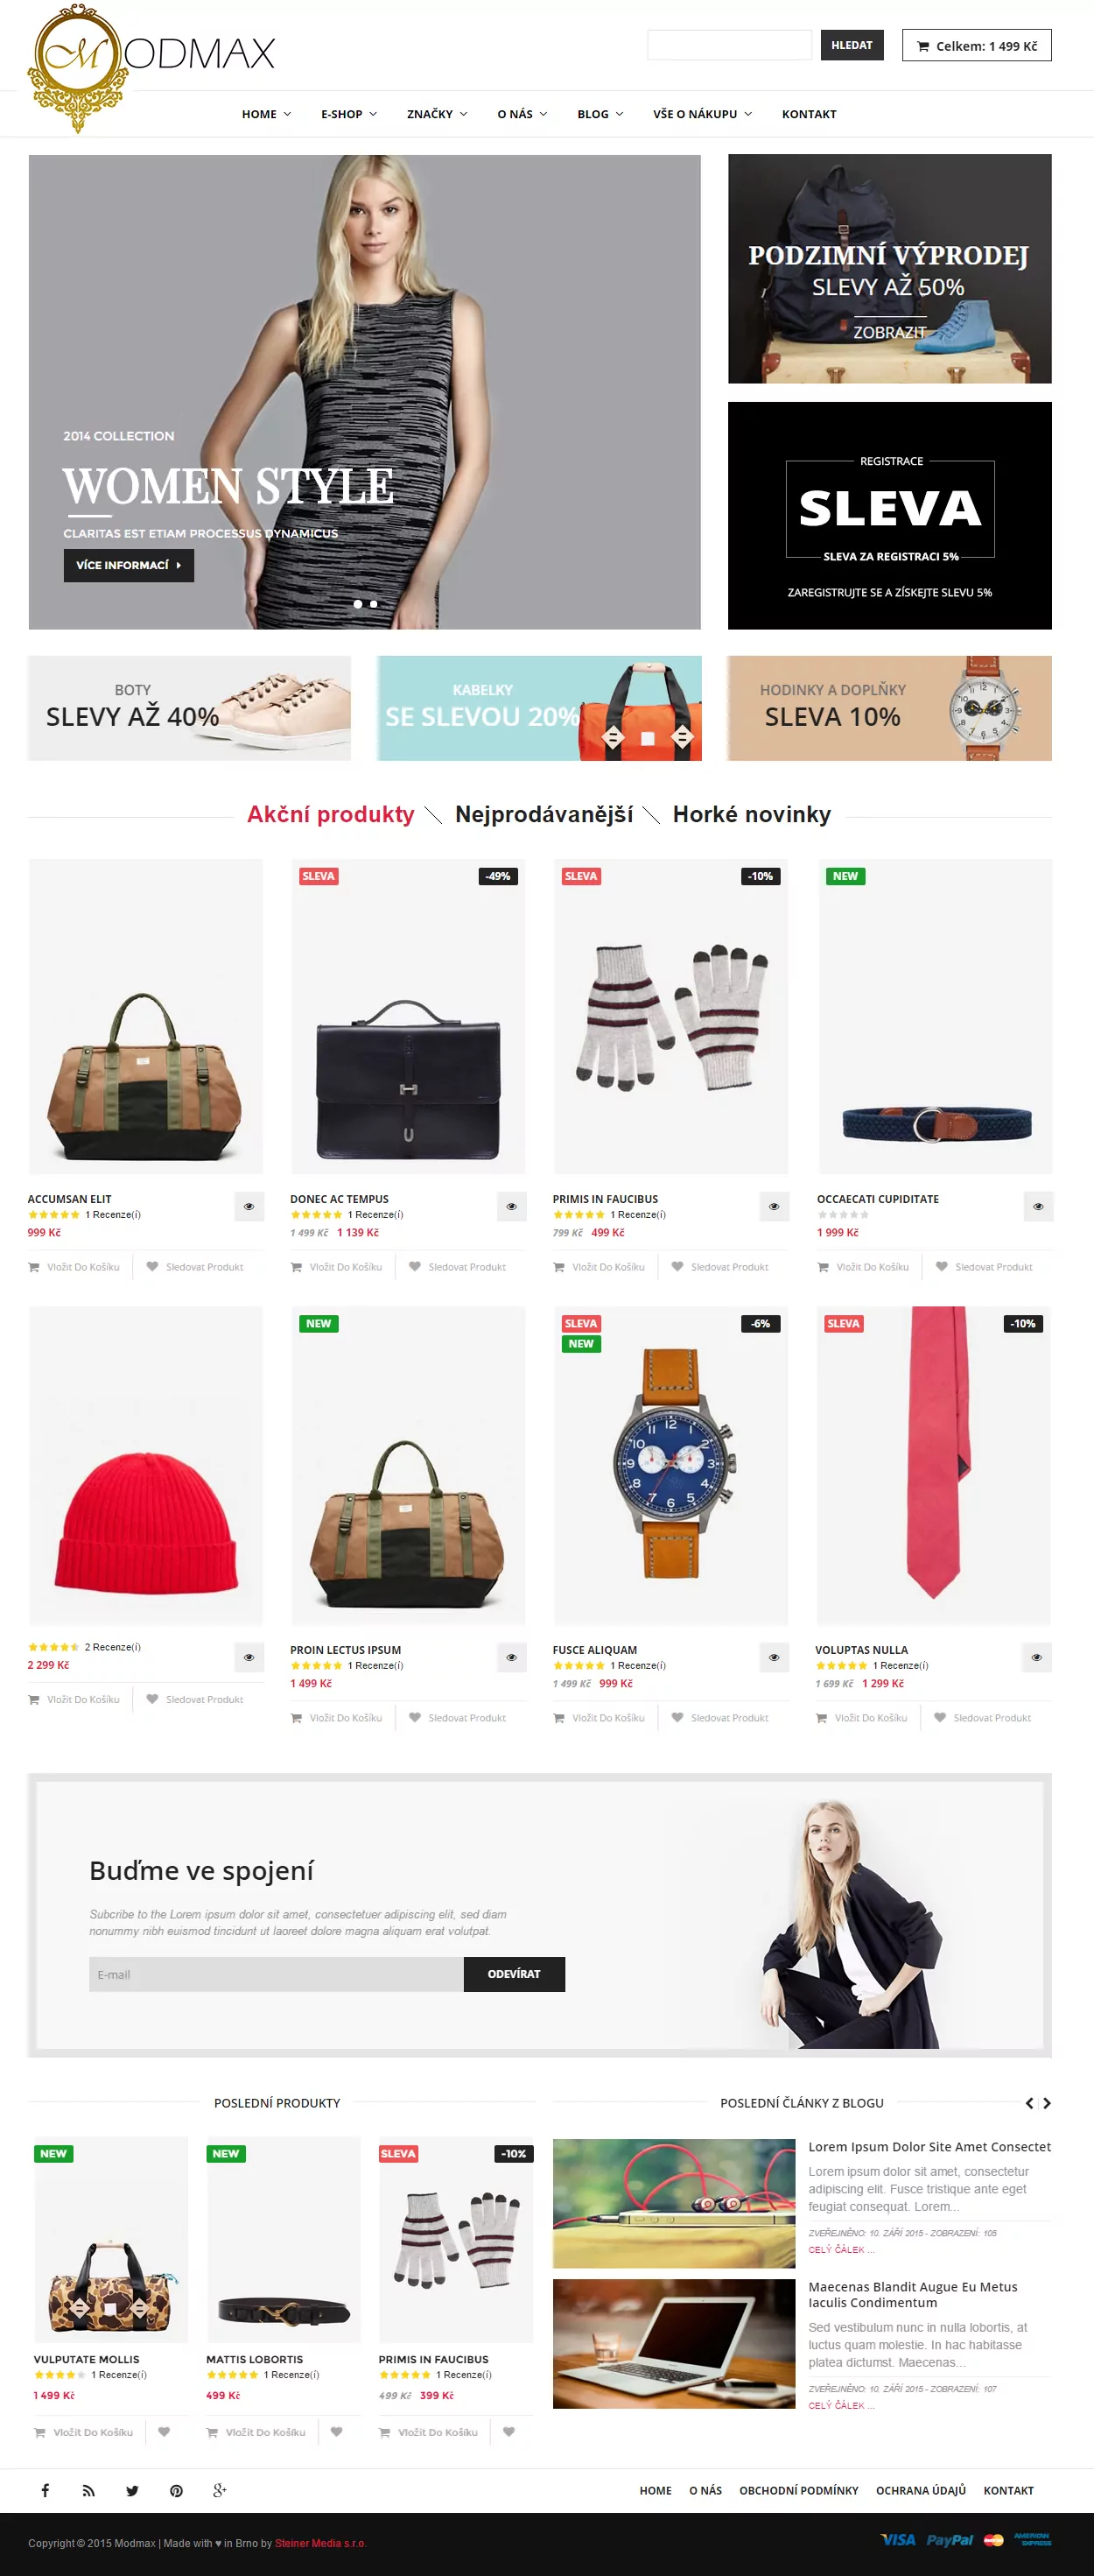Click the newsletter E-mail input field
Viewport: 1094px width, 2576px height.
click(x=276, y=1974)
